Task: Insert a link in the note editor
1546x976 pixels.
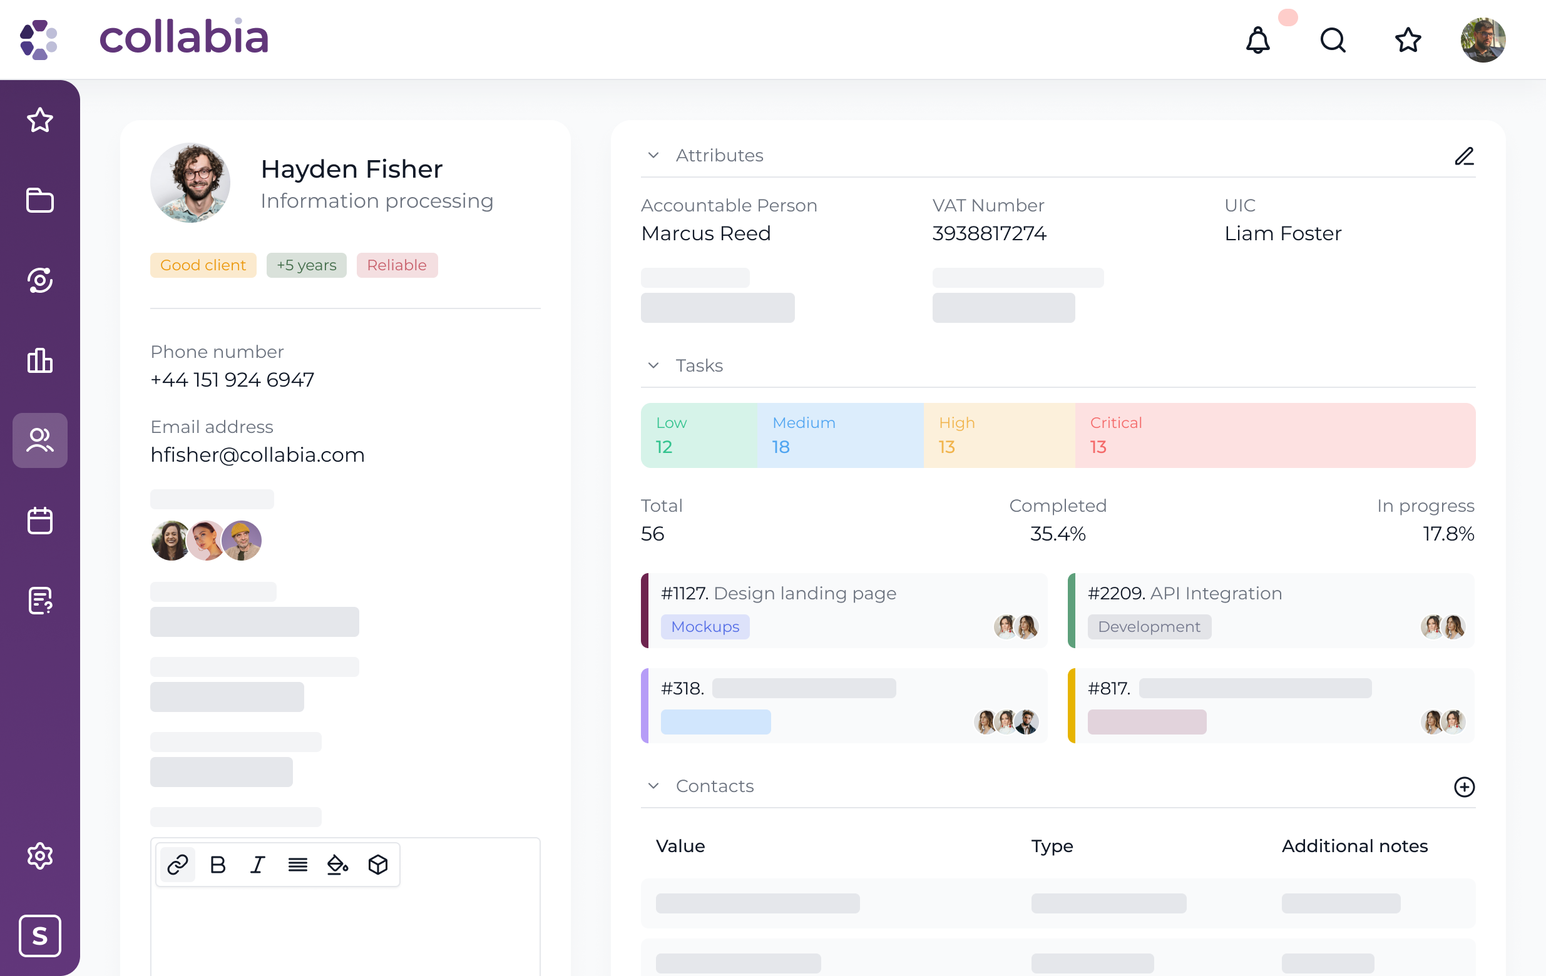Action: pyautogui.click(x=177, y=865)
